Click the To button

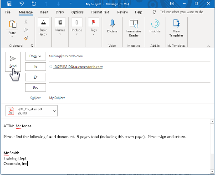click(x=36, y=66)
